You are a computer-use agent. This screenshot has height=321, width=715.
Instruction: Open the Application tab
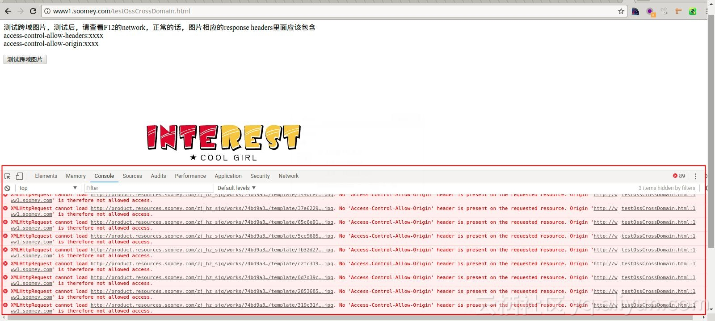tap(228, 176)
